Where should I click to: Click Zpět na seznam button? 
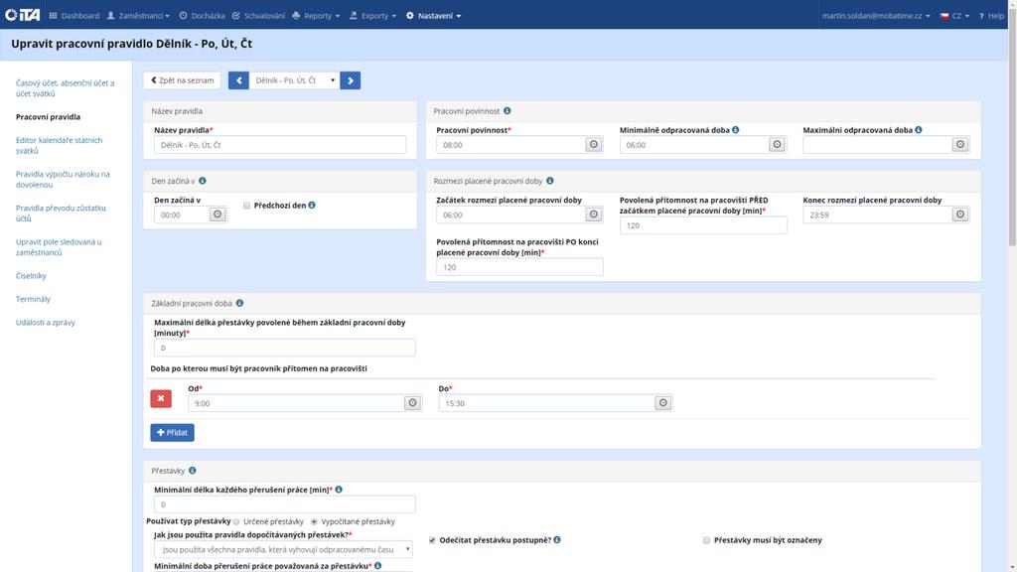tap(183, 80)
